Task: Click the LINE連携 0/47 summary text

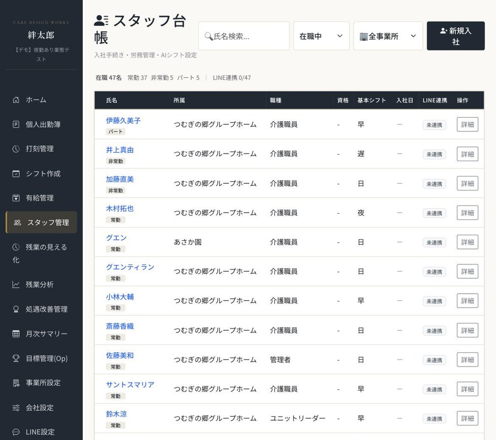Action: [231, 78]
